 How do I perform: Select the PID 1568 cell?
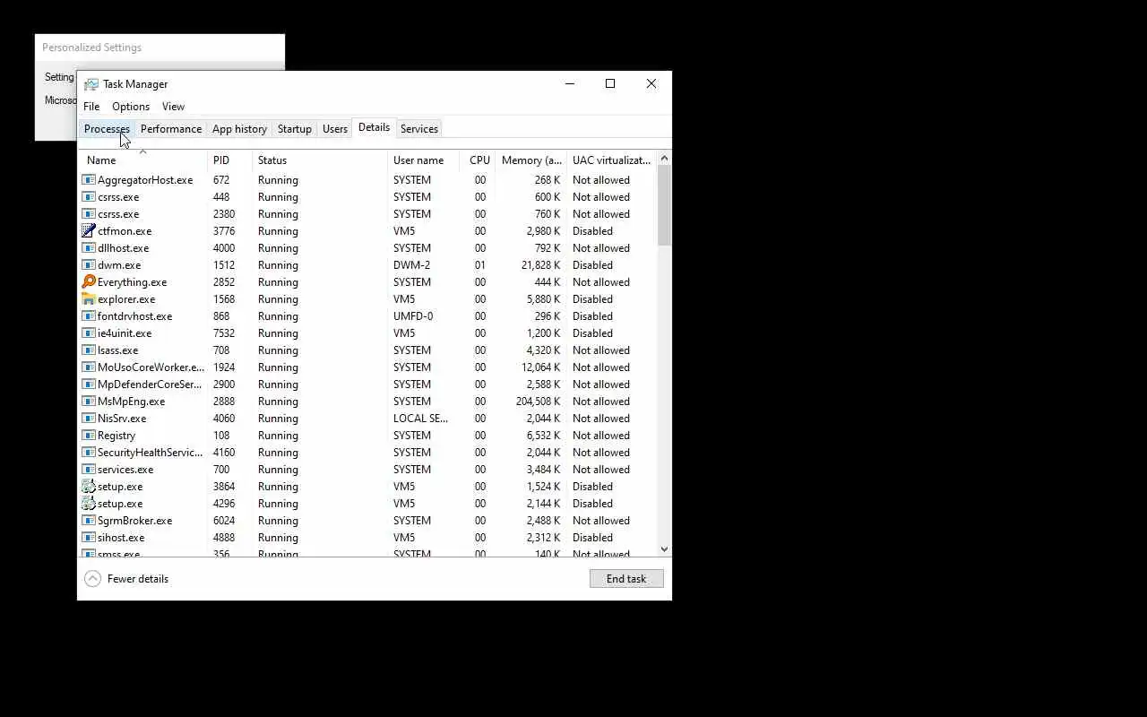tap(224, 299)
